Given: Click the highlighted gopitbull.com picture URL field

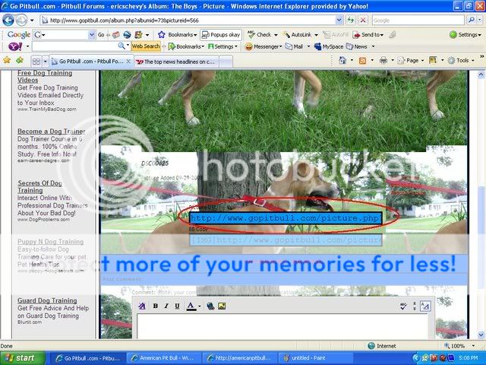Looking at the screenshot, I should tap(285, 218).
